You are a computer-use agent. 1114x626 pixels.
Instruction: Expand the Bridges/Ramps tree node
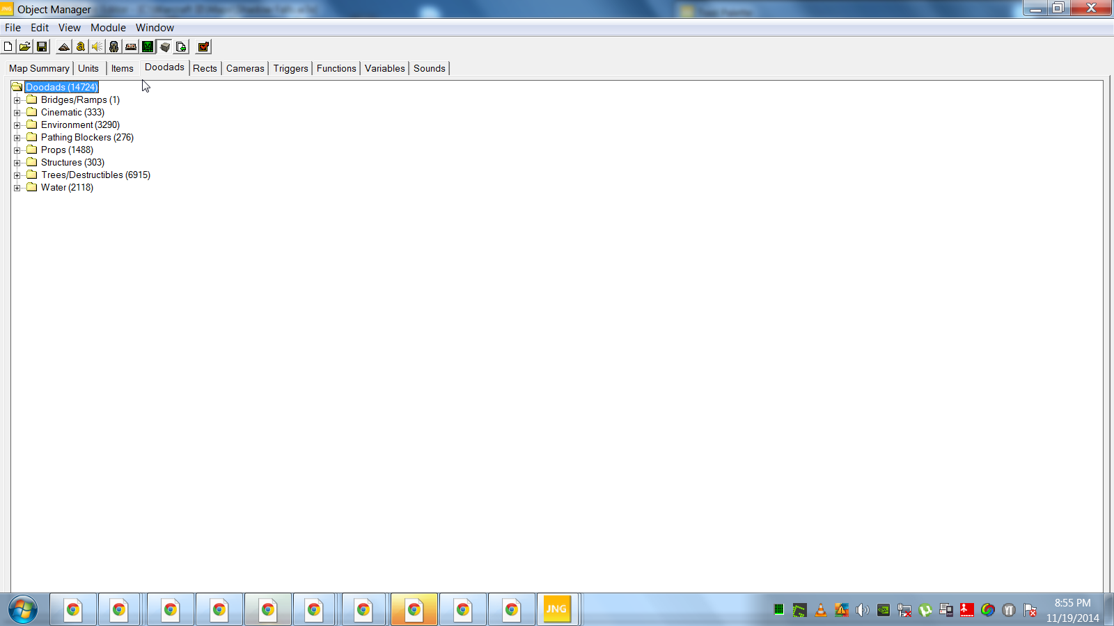pyautogui.click(x=17, y=100)
